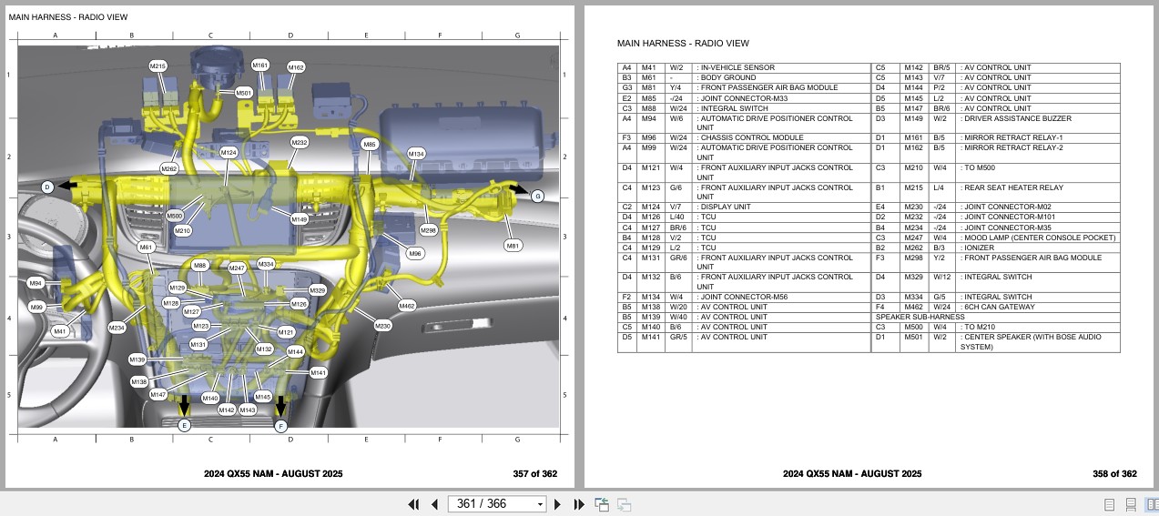This screenshot has height=516, width=1159.
Task: Click the M85 connector callout
Action: pos(369,144)
